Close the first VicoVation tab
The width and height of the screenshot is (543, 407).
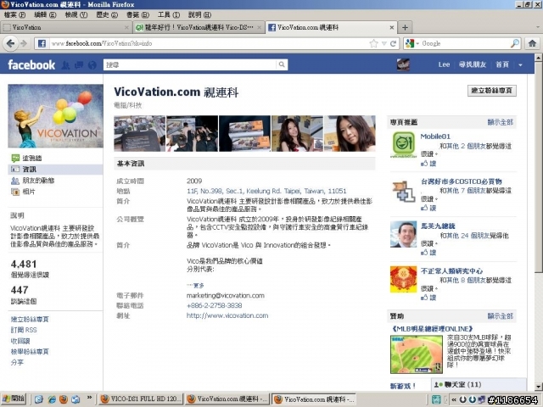(126, 27)
